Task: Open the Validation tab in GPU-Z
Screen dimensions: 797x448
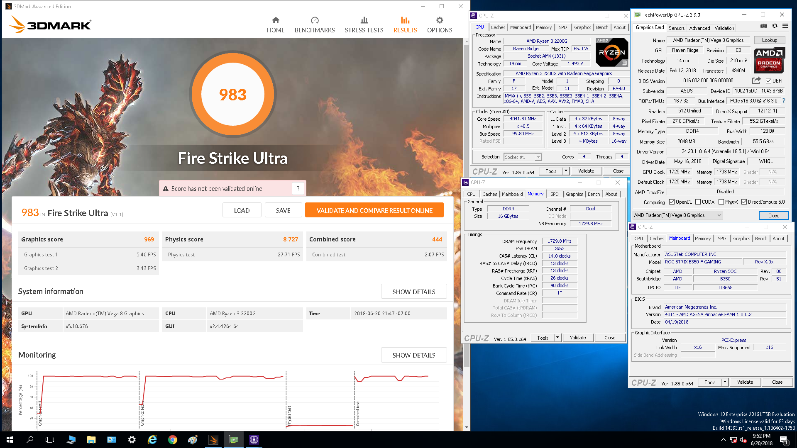Action: tap(724, 28)
